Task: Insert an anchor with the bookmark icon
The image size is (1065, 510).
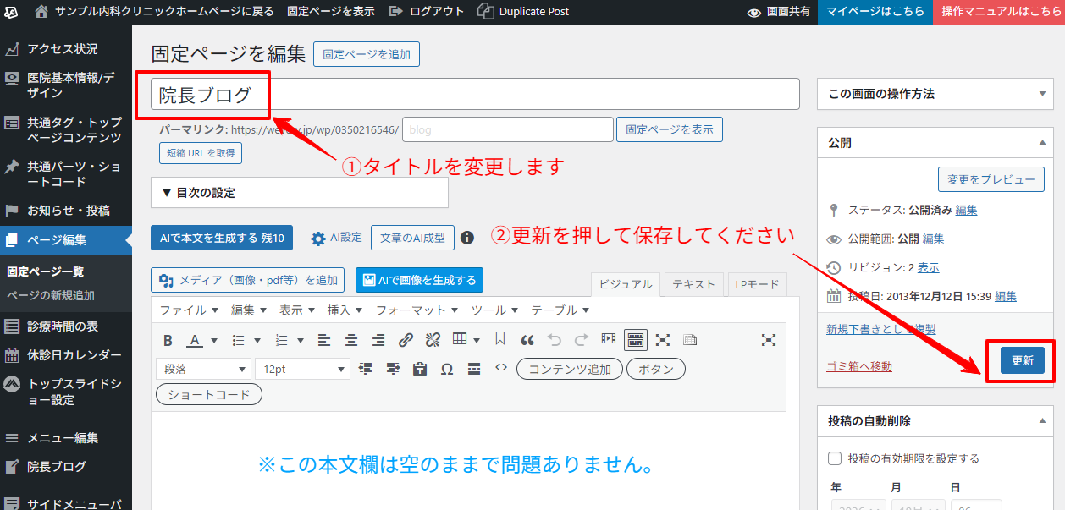Action: pyautogui.click(x=500, y=340)
